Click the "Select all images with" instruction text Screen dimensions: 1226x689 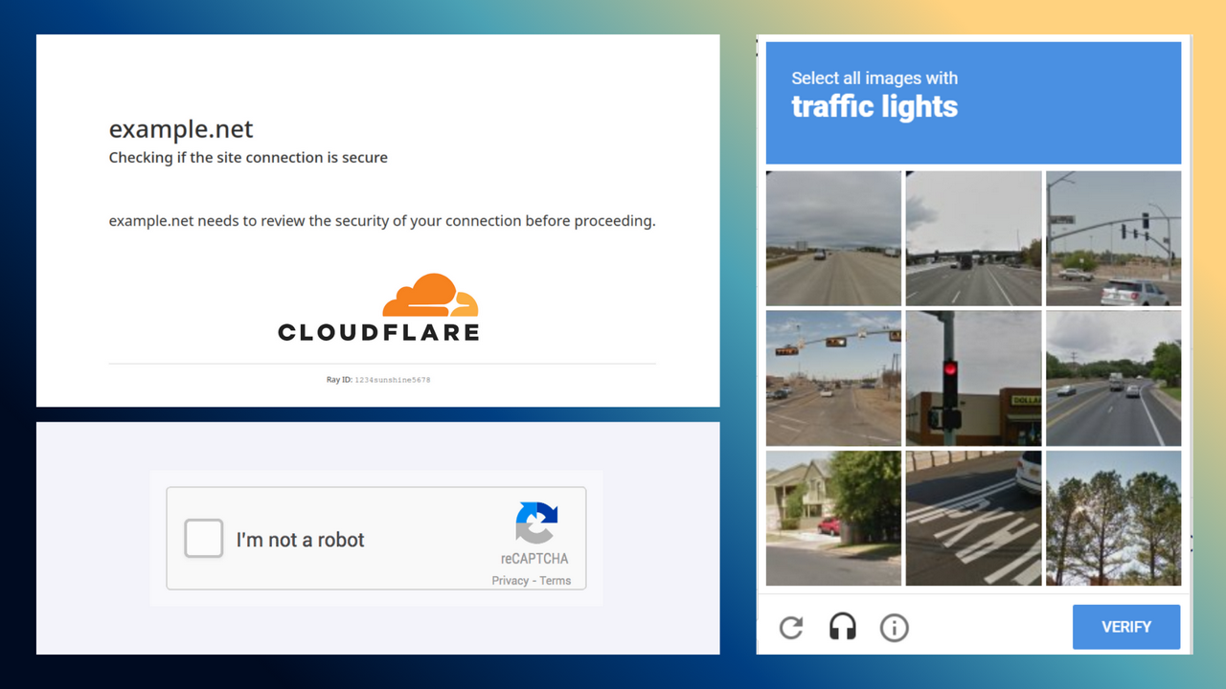pyautogui.click(x=874, y=78)
